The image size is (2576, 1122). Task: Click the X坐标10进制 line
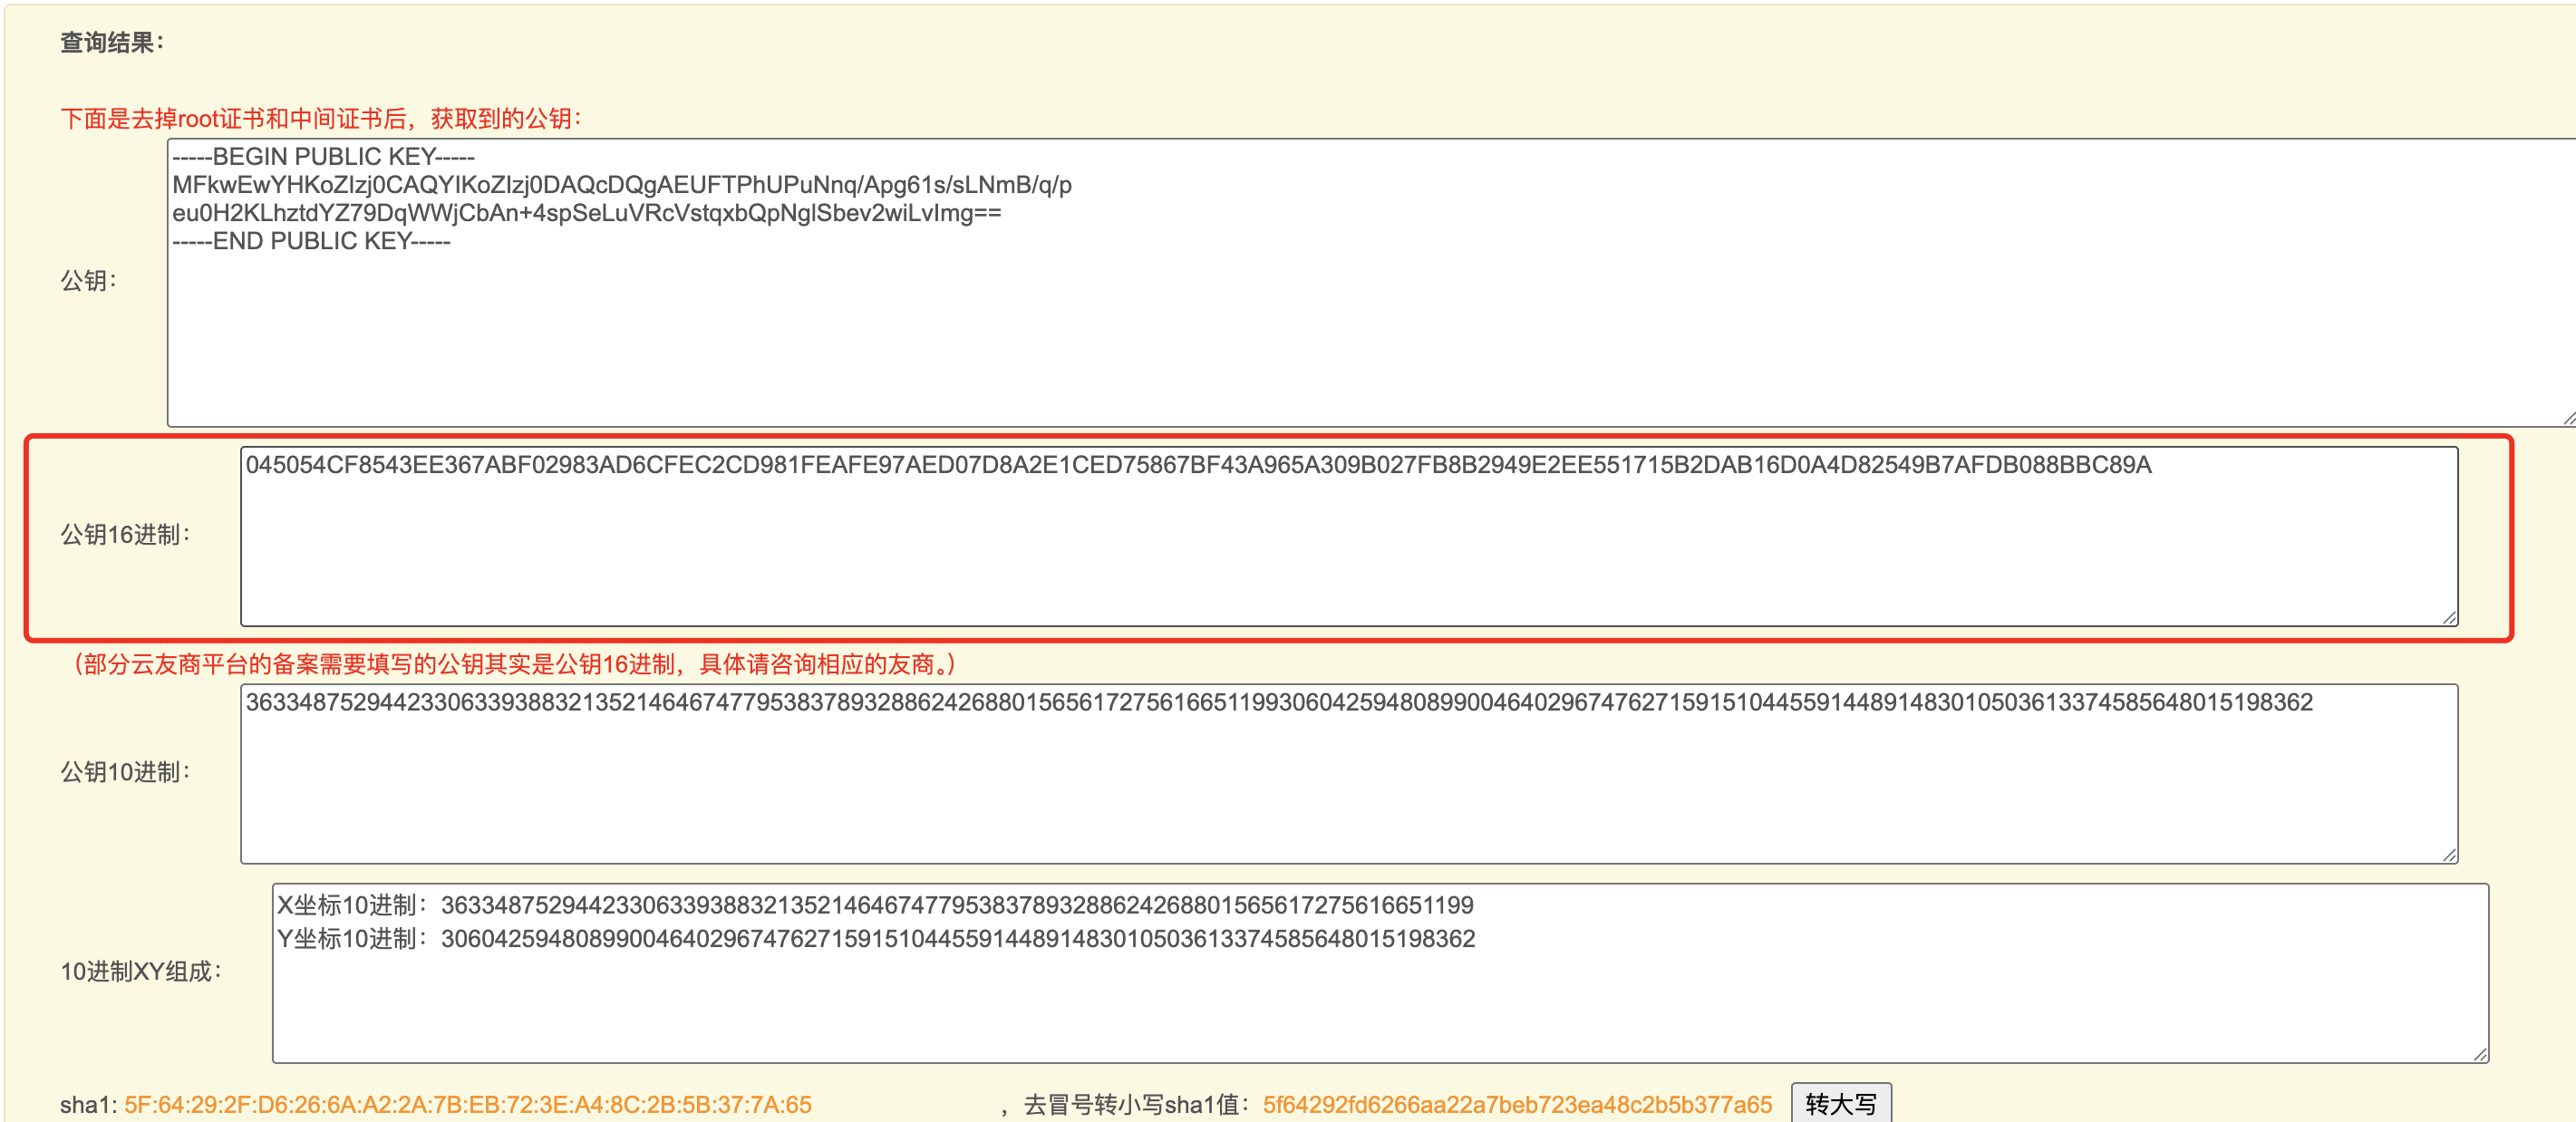pyautogui.click(x=875, y=905)
